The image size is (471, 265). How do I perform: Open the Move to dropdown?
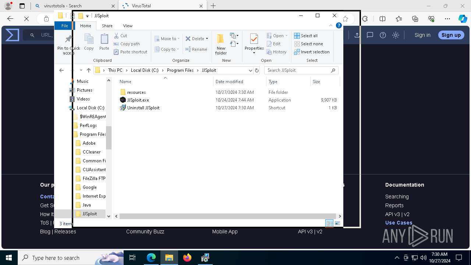[167, 39]
